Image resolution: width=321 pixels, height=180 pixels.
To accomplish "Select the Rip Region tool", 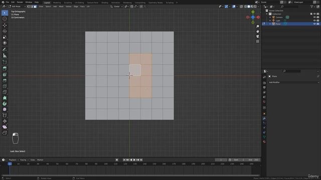I will coord(5,133).
